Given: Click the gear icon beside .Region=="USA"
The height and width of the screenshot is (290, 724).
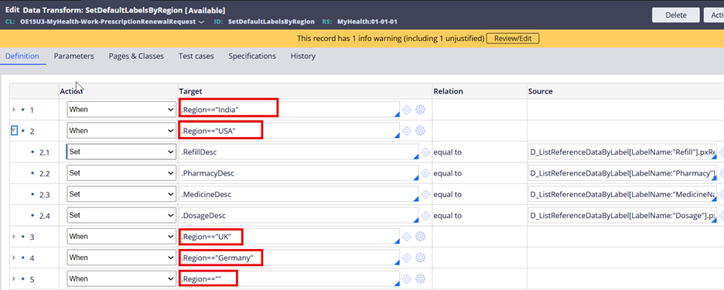Looking at the screenshot, I should pyautogui.click(x=420, y=131).
